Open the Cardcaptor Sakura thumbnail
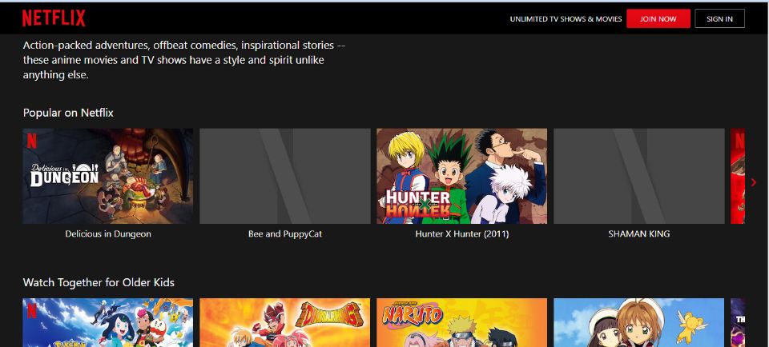This screenshot has height=347, width=769. coord(639,322)
